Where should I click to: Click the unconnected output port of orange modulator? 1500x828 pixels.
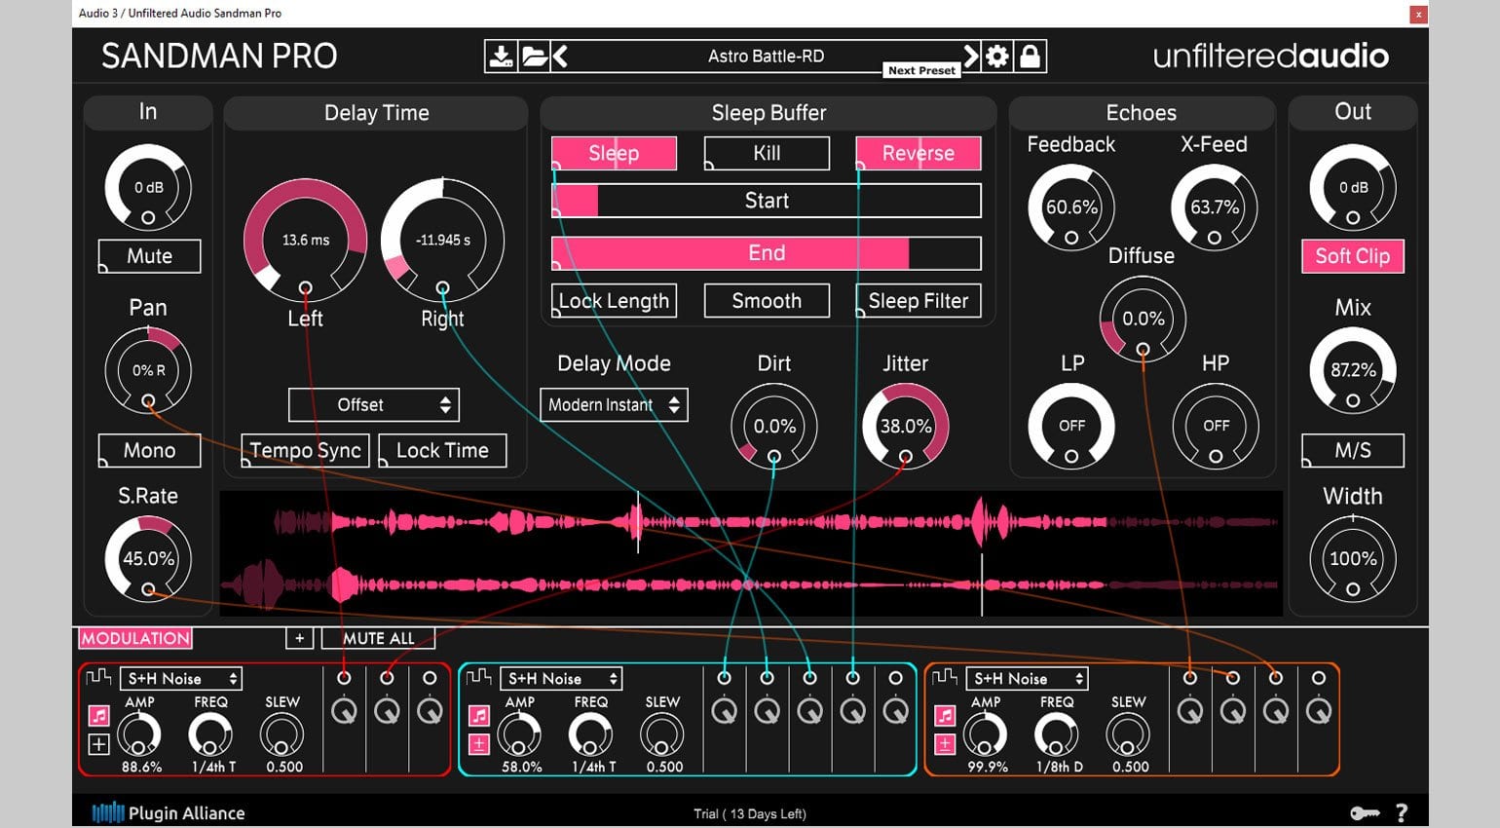pos(1319,677)
